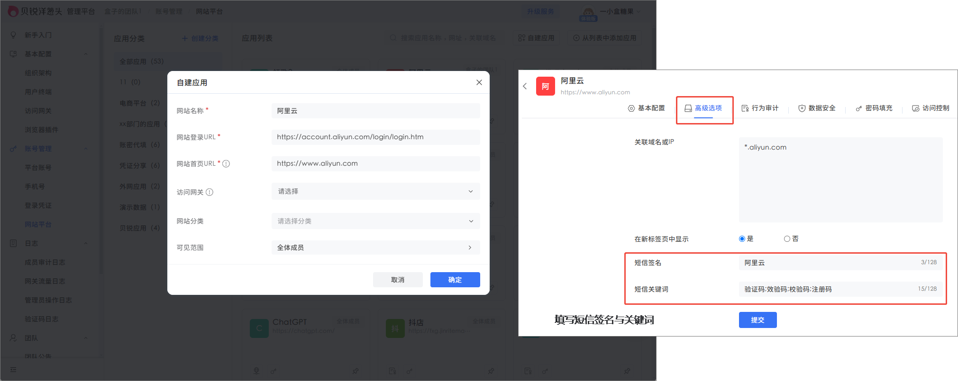Collapse the 日志 sidebar section
The width and height of the screenshot is (958, 381).
(x=86, y=243)
